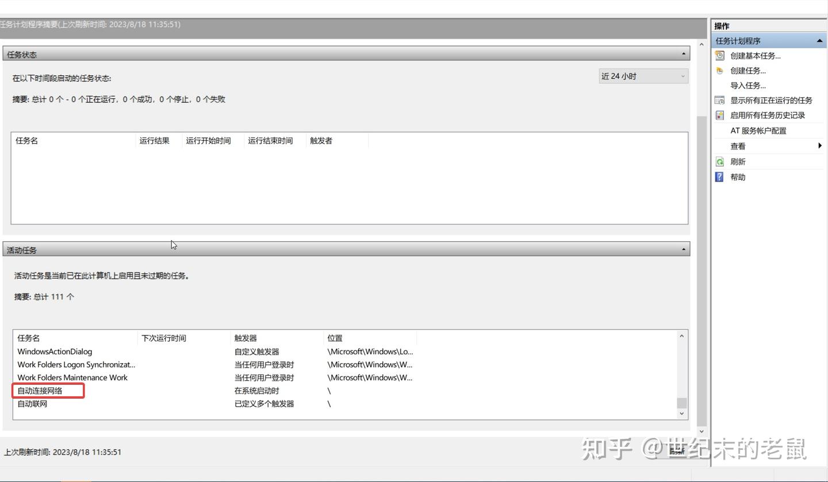Open the 近 24 小时 time range dropdown

pos(642,76)
